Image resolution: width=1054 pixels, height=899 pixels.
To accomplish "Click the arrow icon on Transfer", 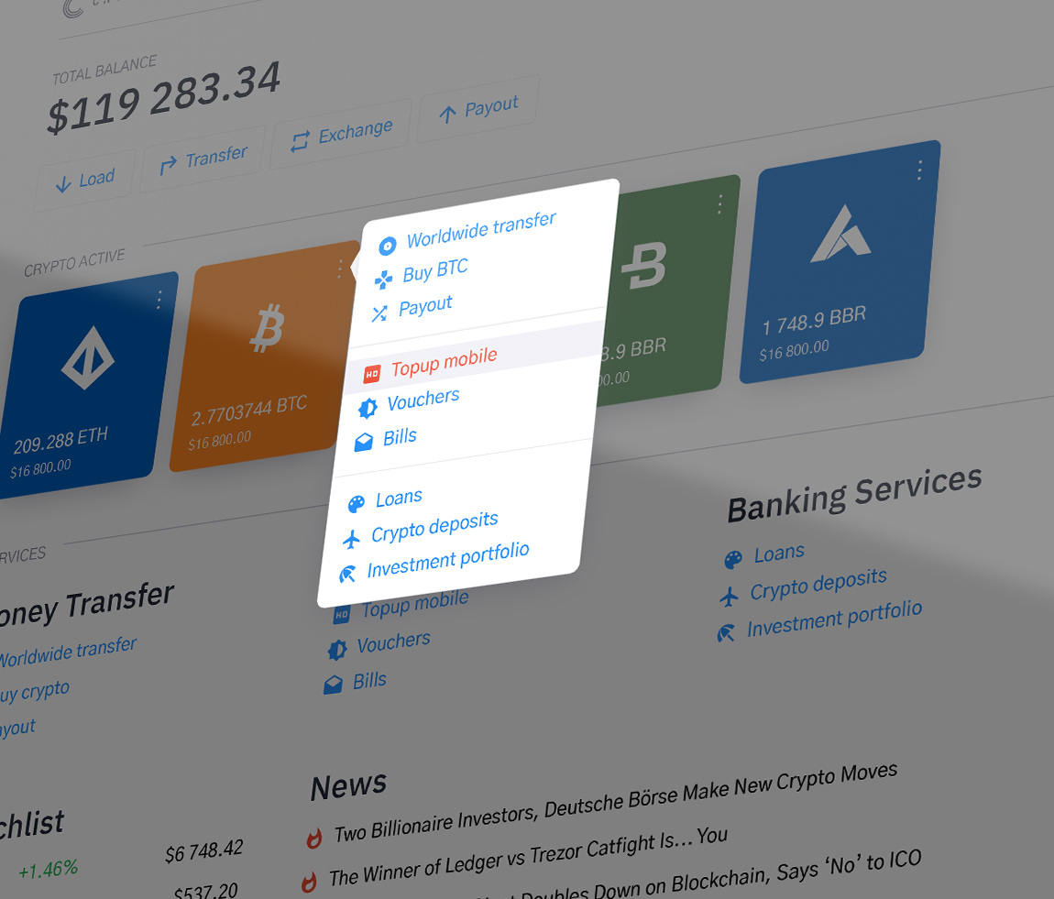I will pos(168,164).
